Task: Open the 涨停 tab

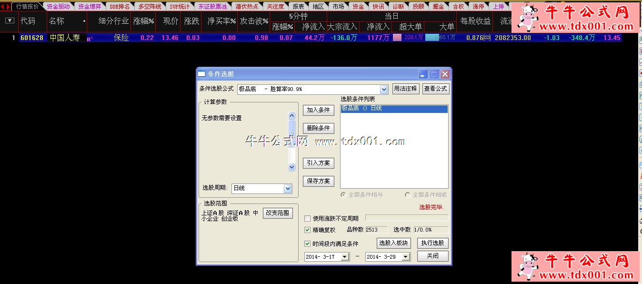Action: (478, 6)
